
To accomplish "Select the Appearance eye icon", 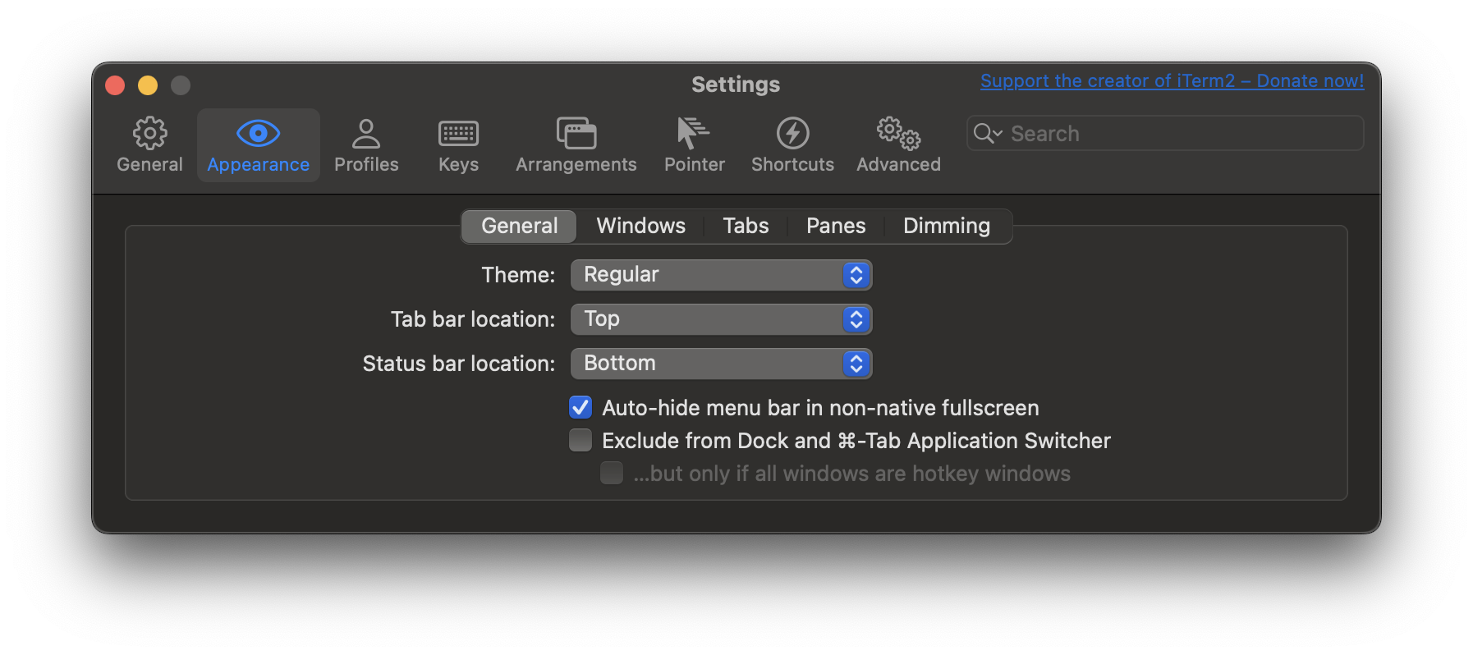I will 258,133.
